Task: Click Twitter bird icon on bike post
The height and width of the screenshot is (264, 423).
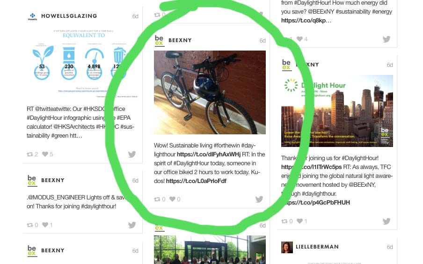Action: [x=259, y=199]
